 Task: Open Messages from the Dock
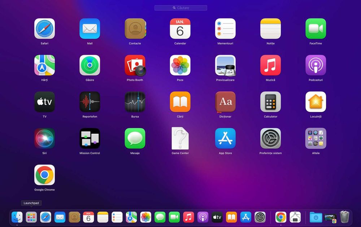pyautogui.click(x=160, y=217)
